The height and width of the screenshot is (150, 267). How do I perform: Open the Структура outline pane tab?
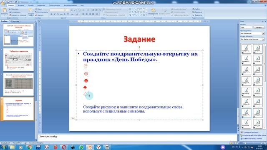[x=15, y=21]
